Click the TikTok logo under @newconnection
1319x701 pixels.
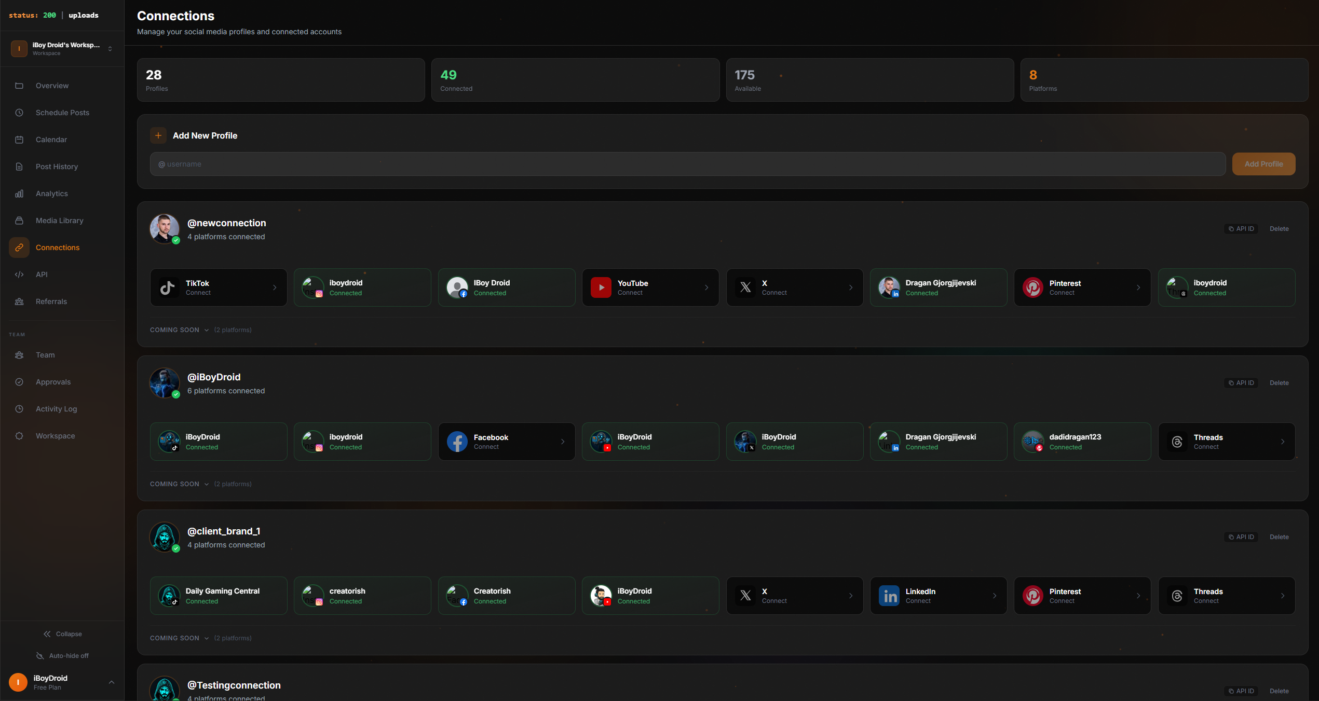168,287
